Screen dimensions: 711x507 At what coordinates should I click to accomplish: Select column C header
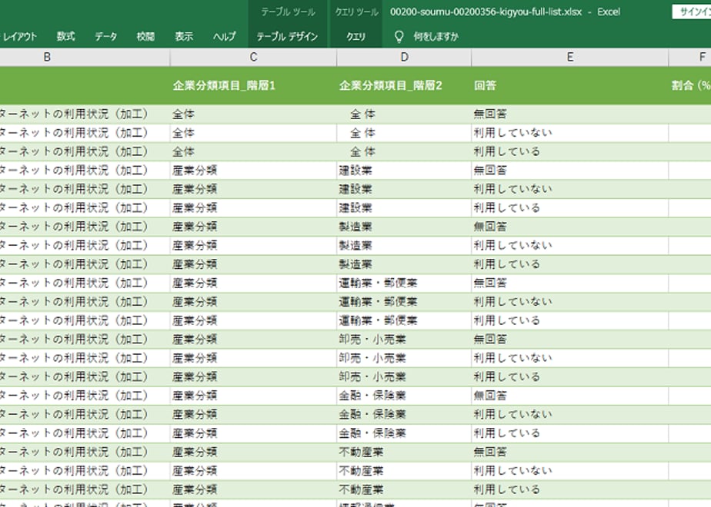point(253,57)
